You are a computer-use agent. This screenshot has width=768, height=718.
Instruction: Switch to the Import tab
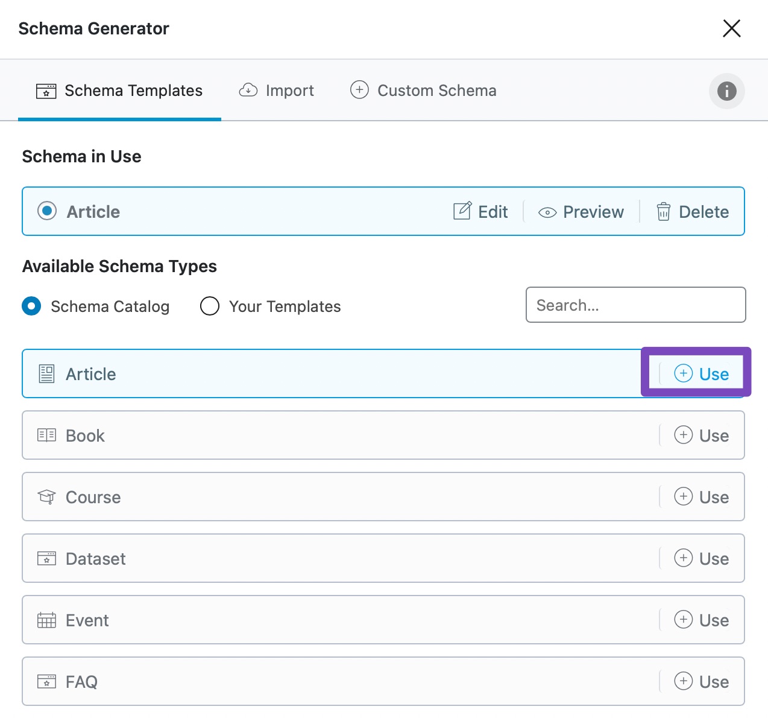pos(277,91)
